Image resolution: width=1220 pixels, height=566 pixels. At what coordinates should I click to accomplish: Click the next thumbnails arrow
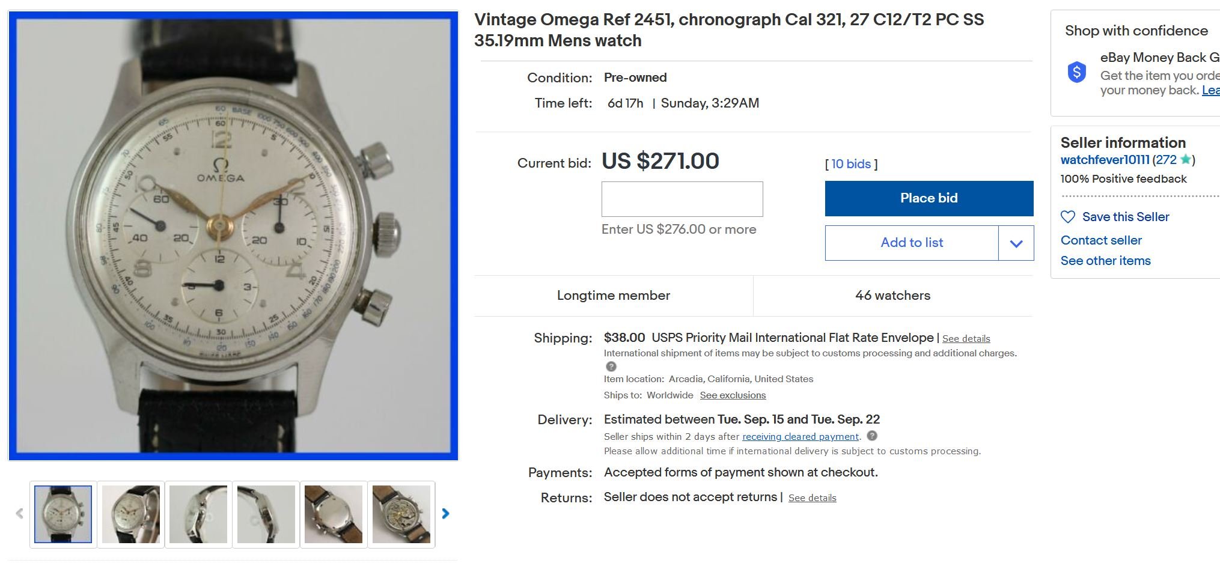445,514
